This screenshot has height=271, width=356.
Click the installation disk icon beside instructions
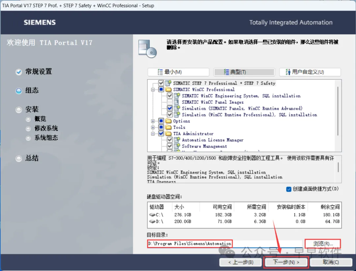tap(147, 48)
